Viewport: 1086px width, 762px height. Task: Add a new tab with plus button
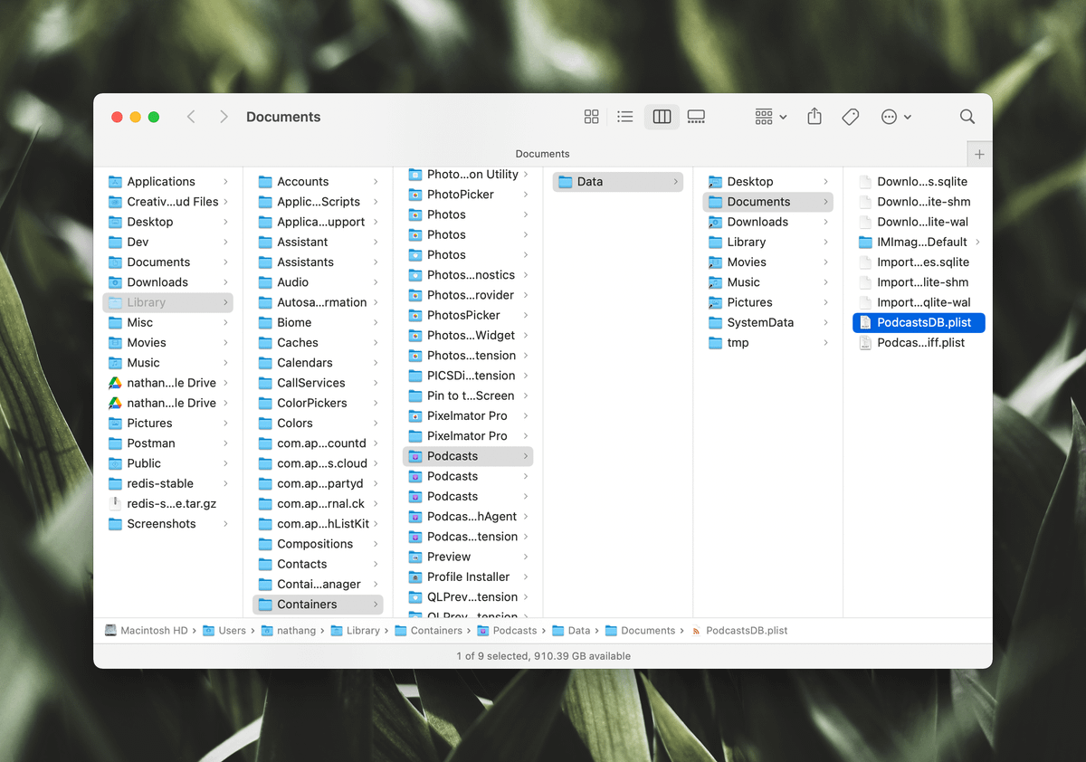pos(979,155)
